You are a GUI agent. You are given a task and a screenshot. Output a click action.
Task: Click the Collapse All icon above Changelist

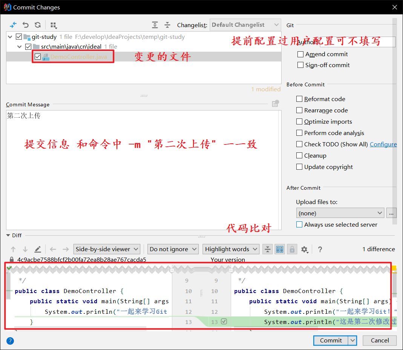[167, 25]
